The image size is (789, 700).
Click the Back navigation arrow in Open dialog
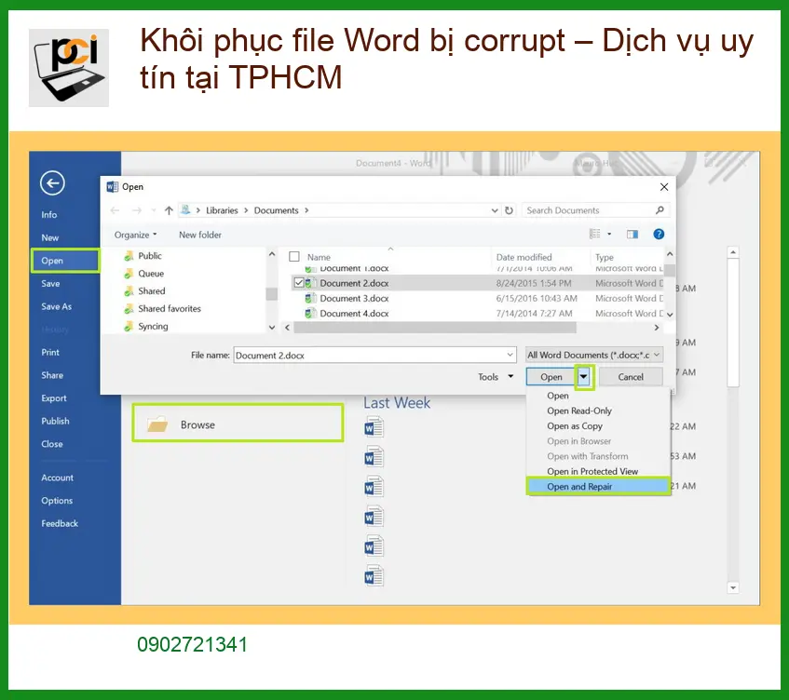pyautogui.click(x=115, y=210)
